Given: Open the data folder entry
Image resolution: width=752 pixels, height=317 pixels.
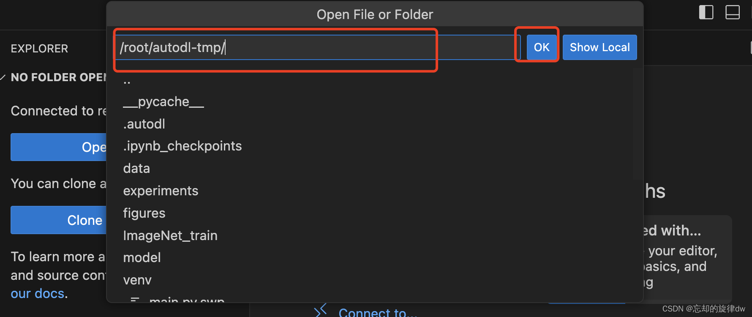Looking at the screenshot, I should pos(136,169).
